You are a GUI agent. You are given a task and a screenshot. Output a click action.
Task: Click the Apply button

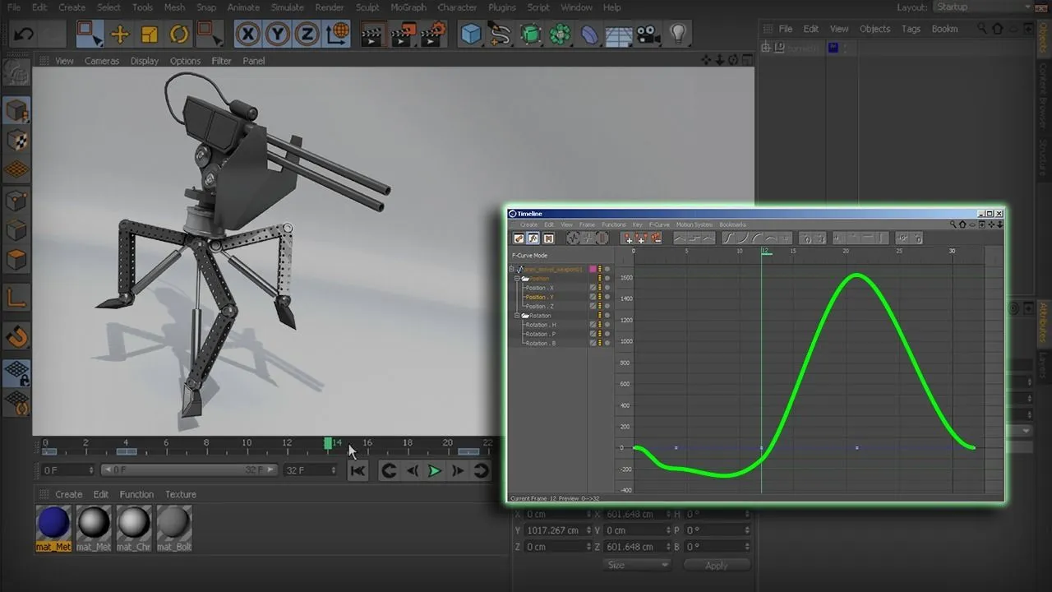tap(717, 565)
